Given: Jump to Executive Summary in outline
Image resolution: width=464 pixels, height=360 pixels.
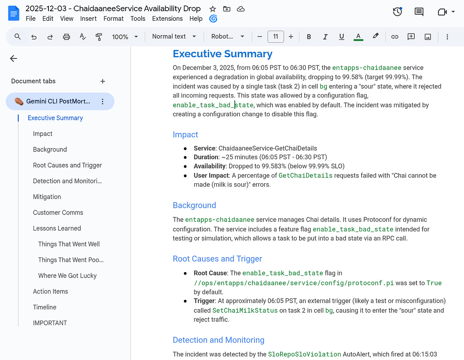Looking at the screenshot, I should pyautogui.click(x=56, y=118).
